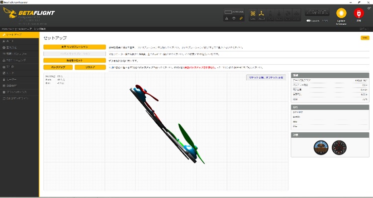Click the yellow link status icon
373x198 pixels.
pos(241,18)
